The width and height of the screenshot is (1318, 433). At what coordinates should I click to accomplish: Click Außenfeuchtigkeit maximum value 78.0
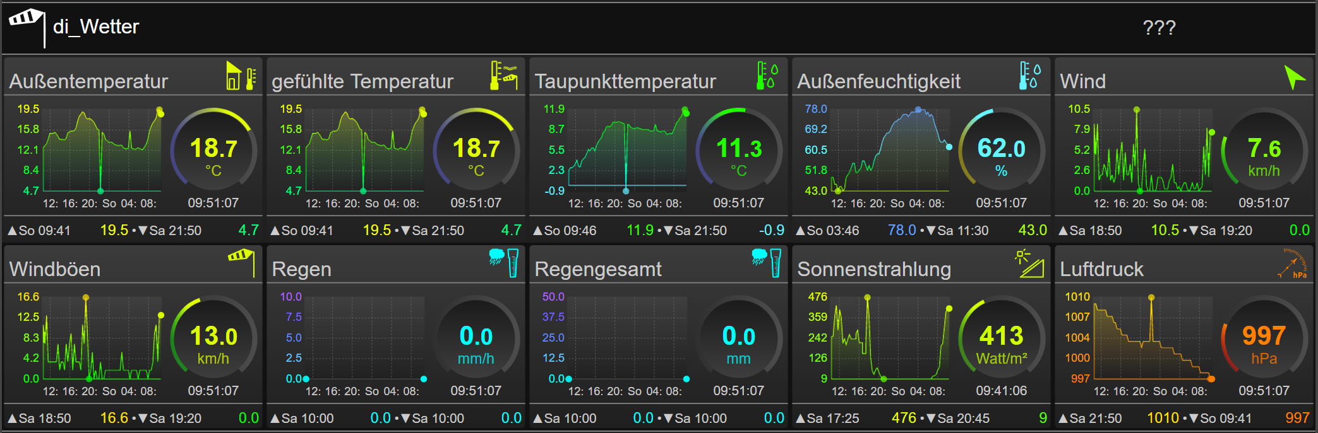coord(902,230)
